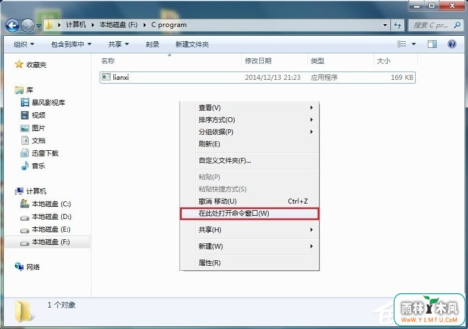
Task: Open the 包含到库中 dropdown
Action: point(71,45)
